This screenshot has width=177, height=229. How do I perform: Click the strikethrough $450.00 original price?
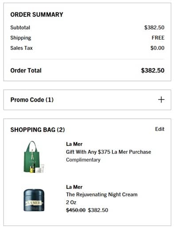[76, 210]
